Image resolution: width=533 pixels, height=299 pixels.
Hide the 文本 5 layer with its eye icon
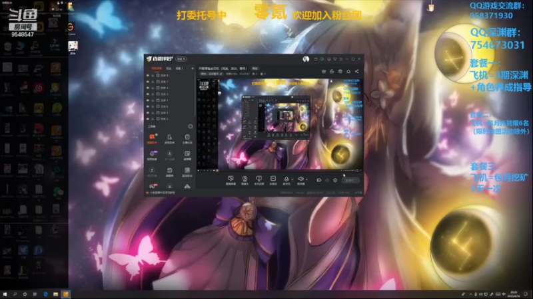coord(147,112)
